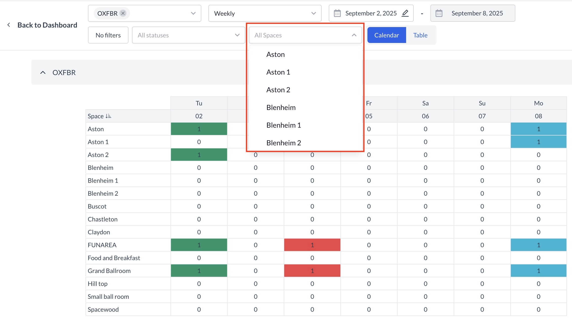Click the Space column sort icon
Image resolution: width=572 pixels, height=319 pixels.
[108, 116]
